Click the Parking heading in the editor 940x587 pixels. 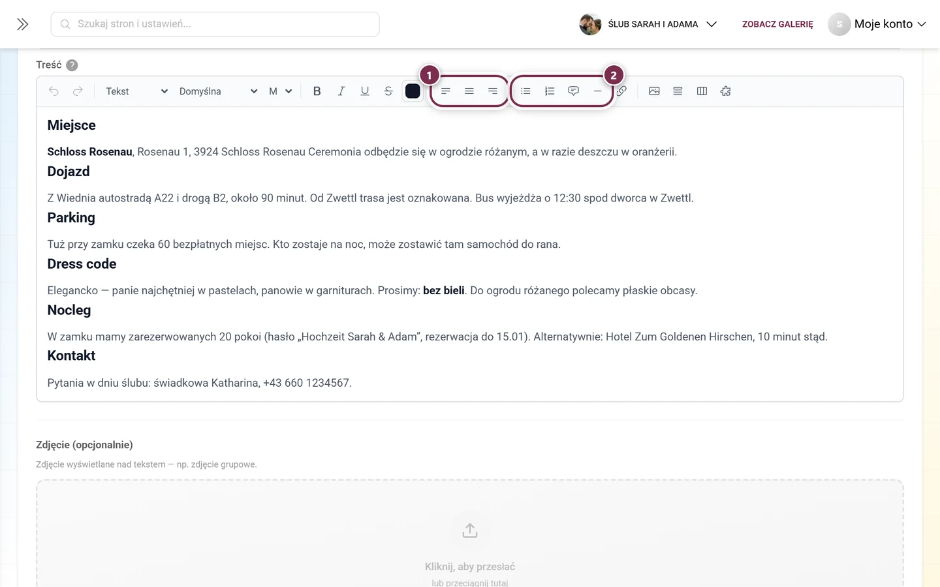(x=71, y=218)
